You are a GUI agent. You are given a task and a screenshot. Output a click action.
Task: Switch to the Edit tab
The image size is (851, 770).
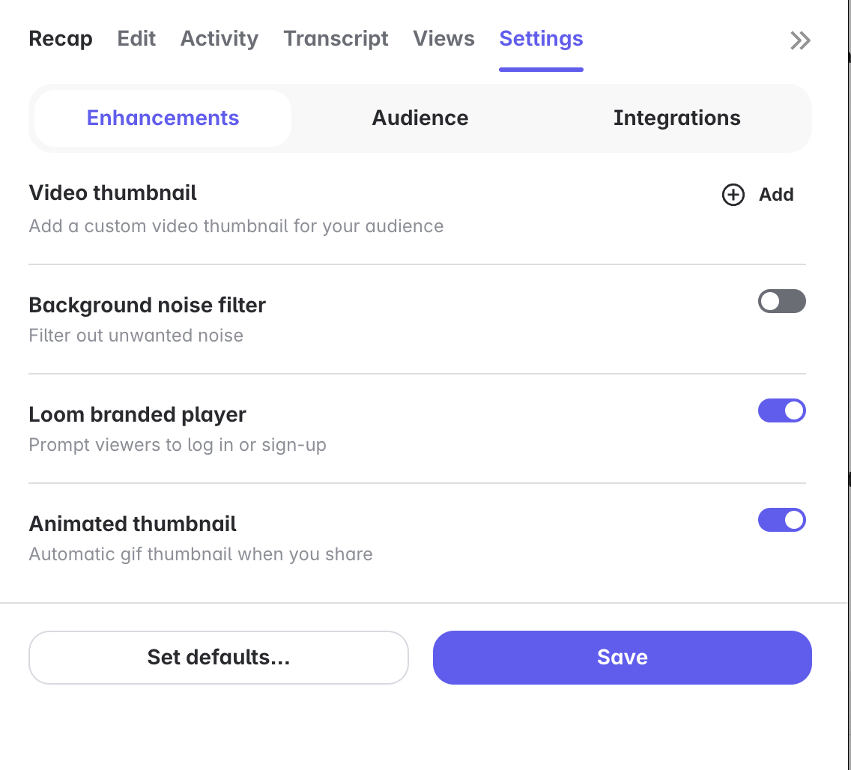136,39
